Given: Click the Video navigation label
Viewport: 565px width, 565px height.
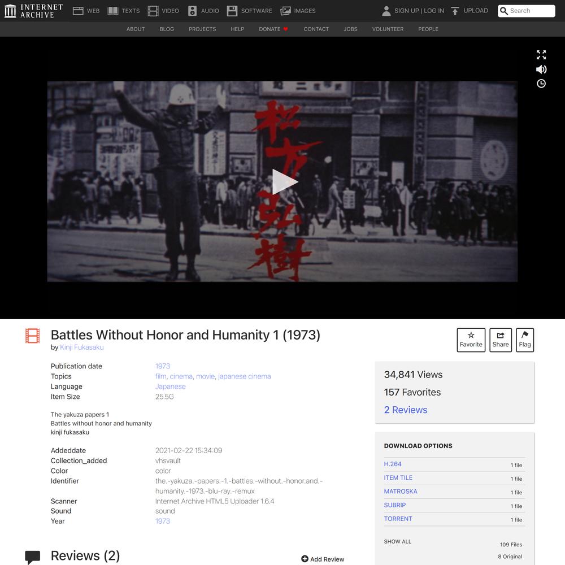Looking at the screenshot, I should tap(171, 11).
